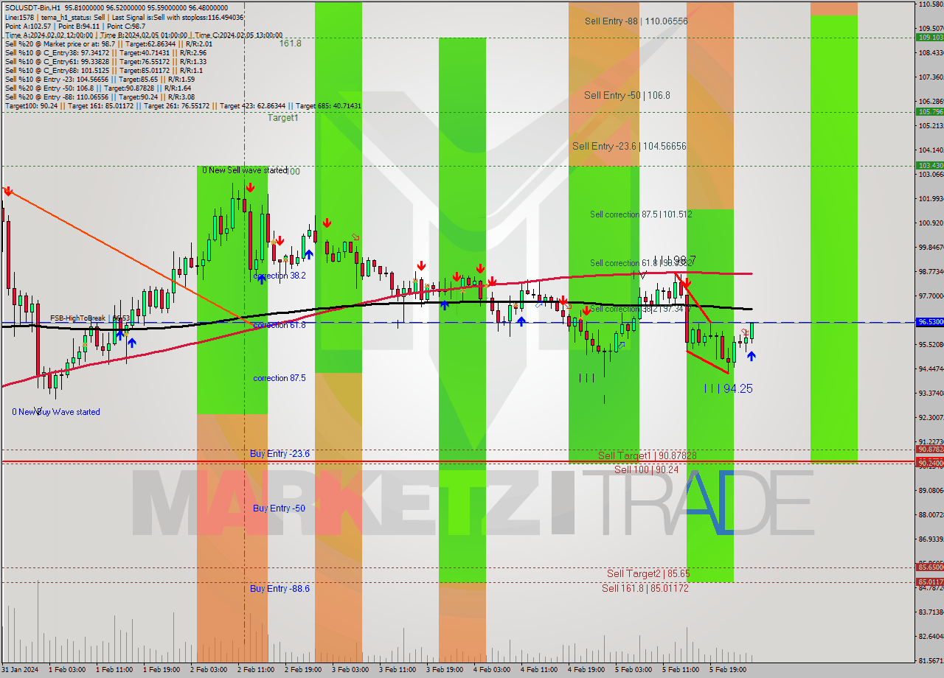Click the 'Buy Entry -23.6' label
The width and height of the screenshot is (944, 678).
[280, 454]
